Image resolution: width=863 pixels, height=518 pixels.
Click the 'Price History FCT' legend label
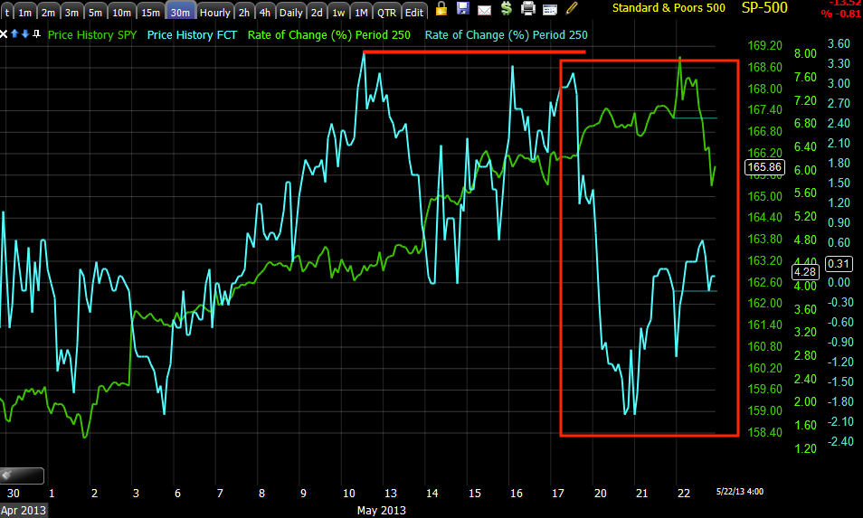click(192, 34)
